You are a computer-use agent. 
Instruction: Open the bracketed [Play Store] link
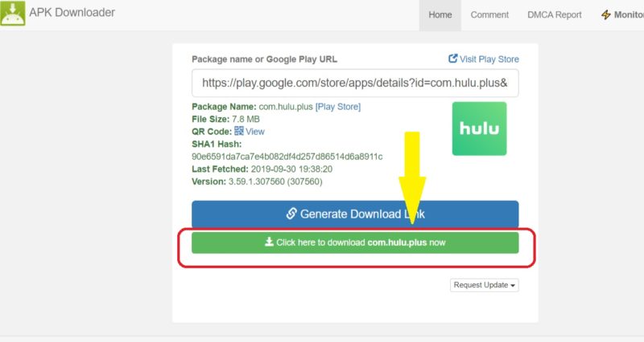click(x=337, y=107)
